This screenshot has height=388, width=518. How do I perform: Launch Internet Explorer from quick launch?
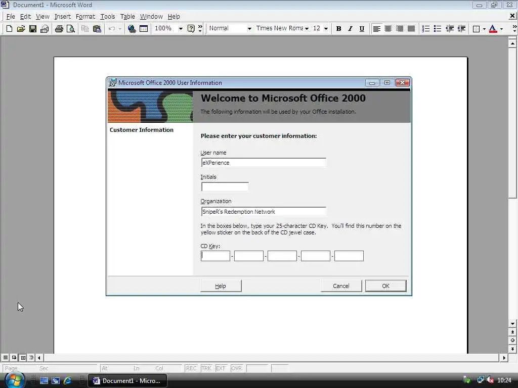[68, 380]
